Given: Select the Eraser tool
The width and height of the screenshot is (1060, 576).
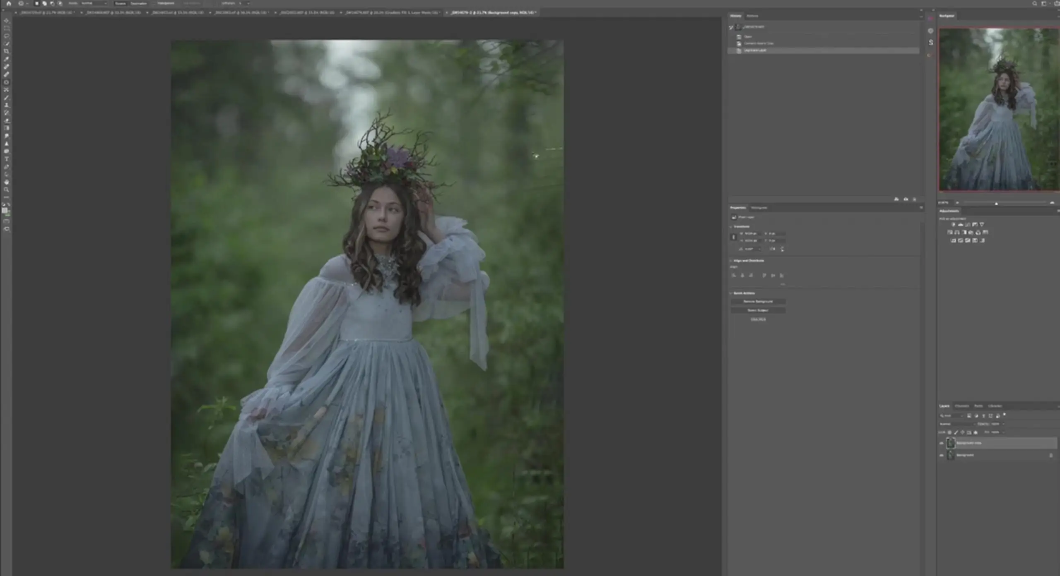Looking at the screenshot, I should [6, 121].
